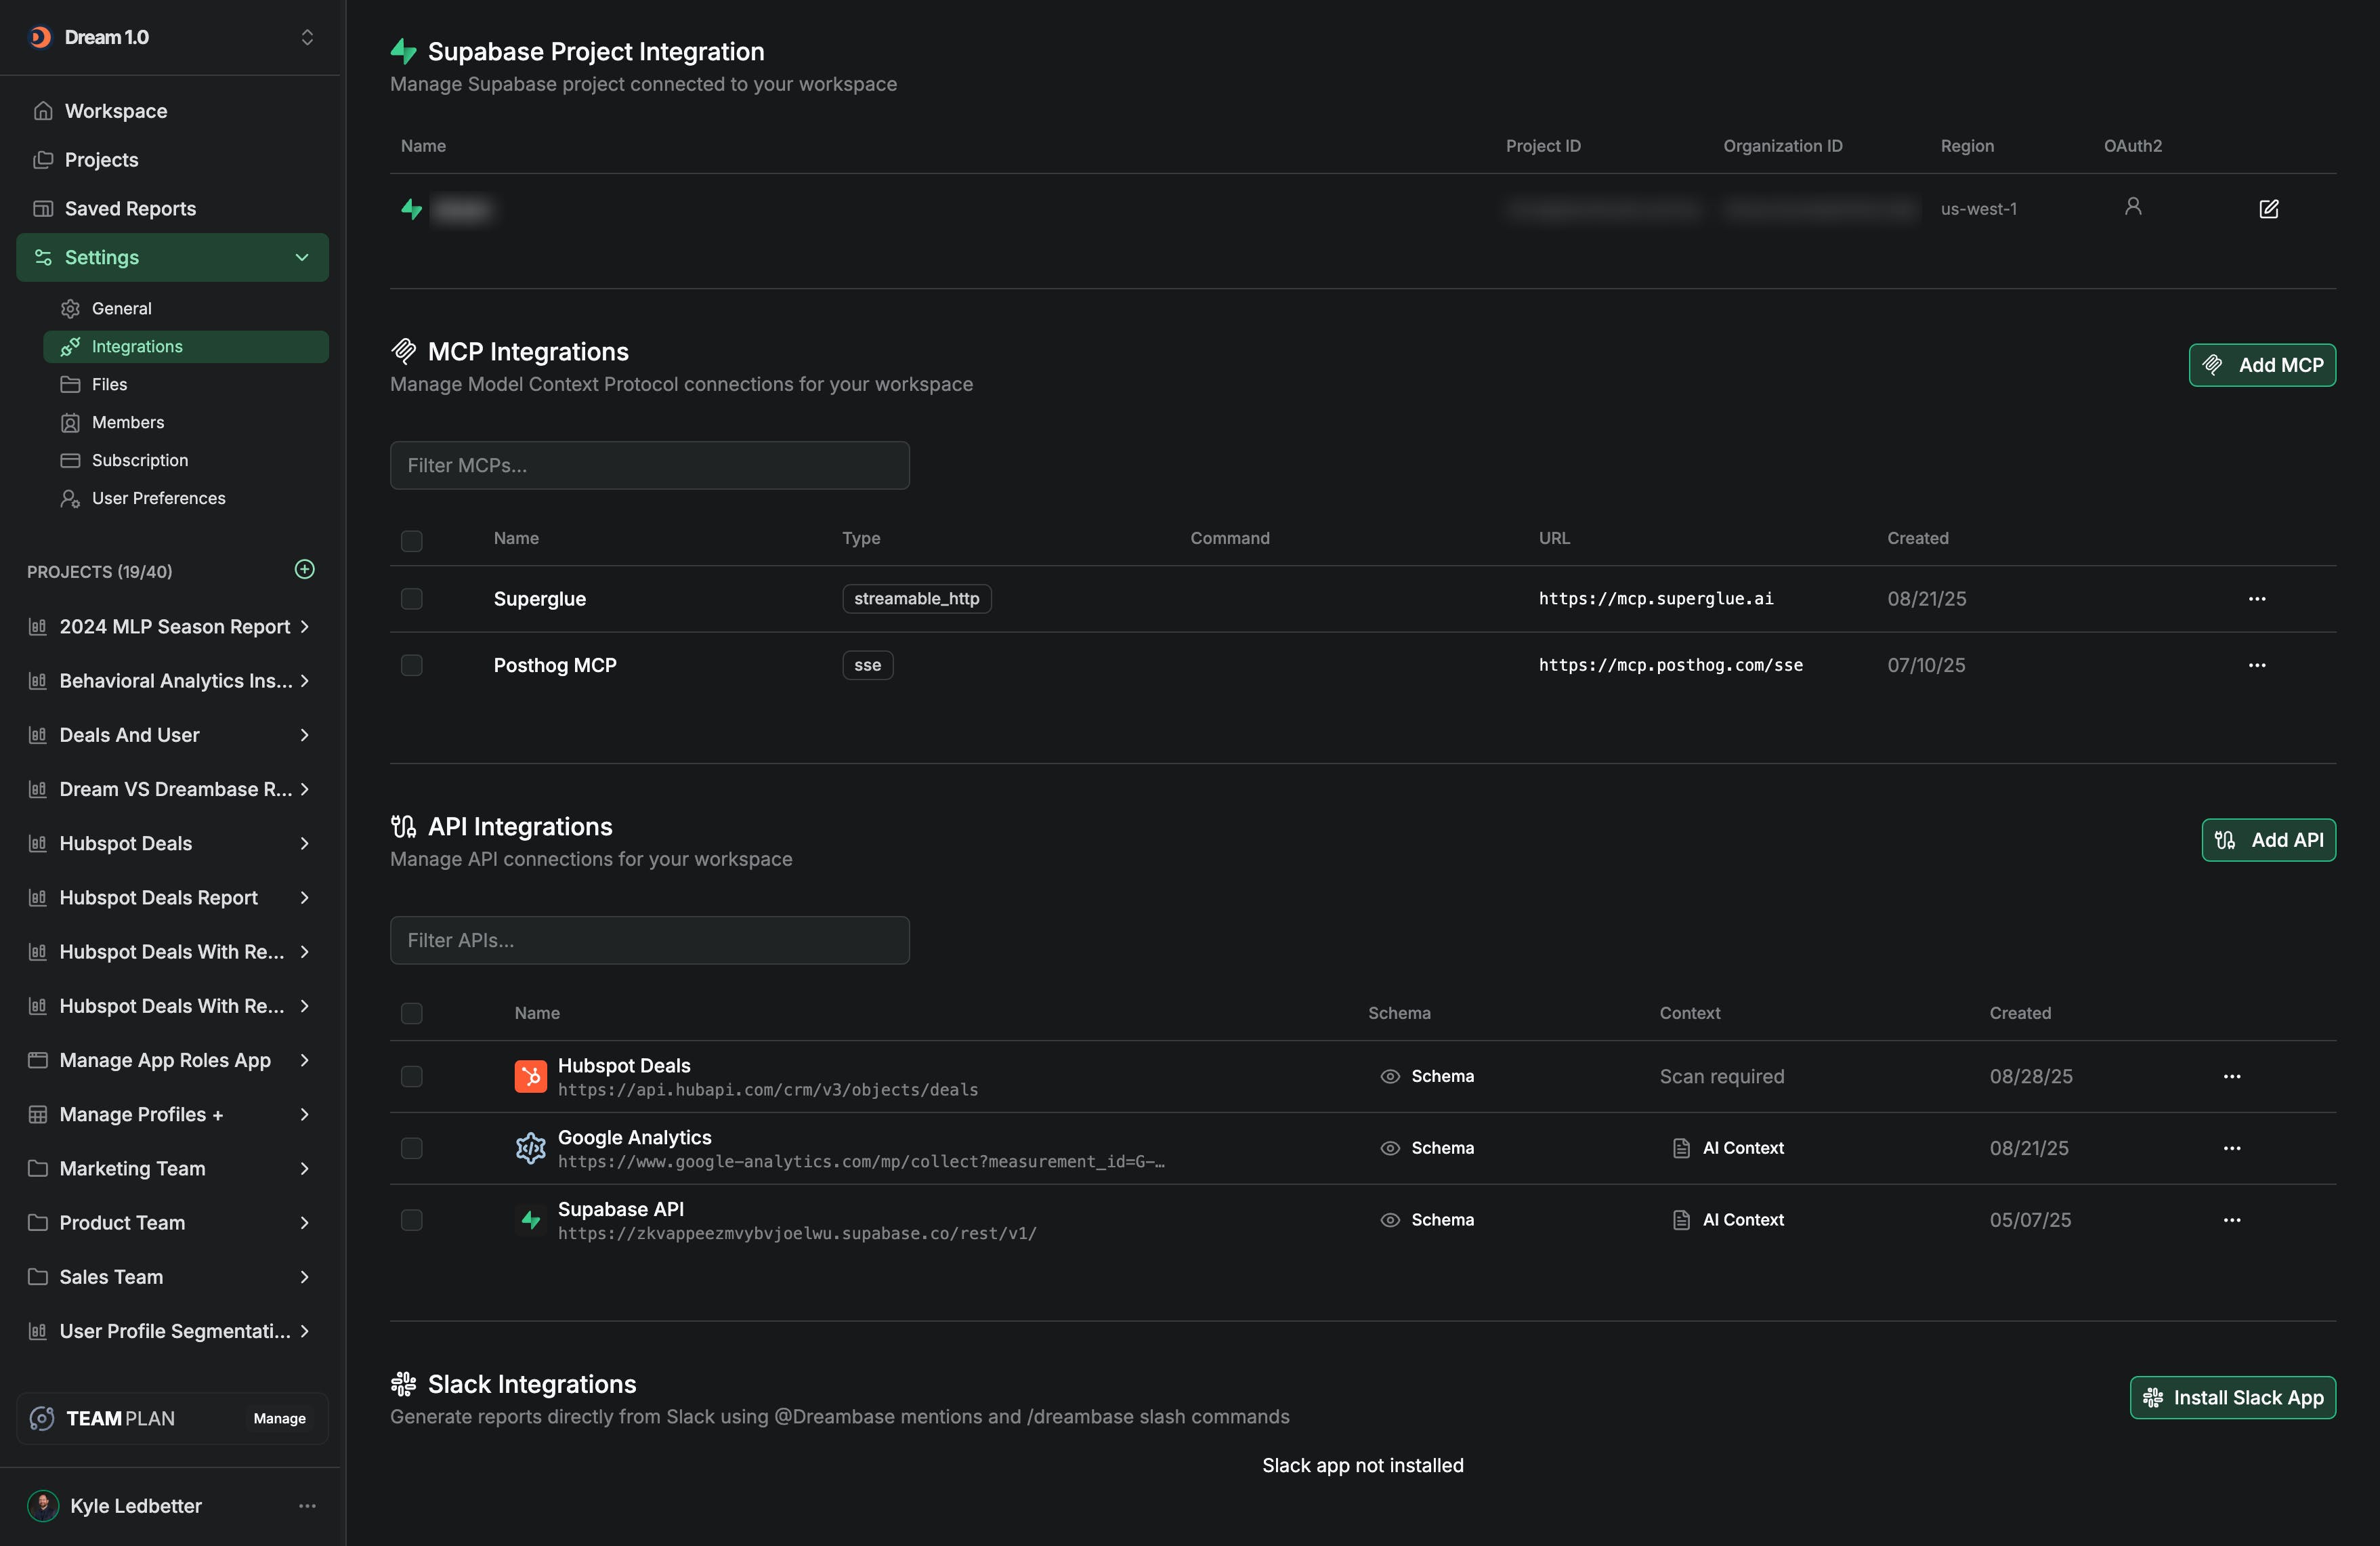Tick the Posthog MCP row checkbox
2380x1546 pixels.
point(411,666)
